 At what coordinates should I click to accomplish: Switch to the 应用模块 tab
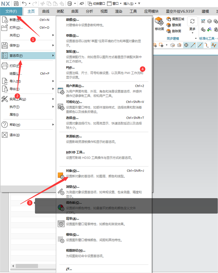click(x=151, y=11)
